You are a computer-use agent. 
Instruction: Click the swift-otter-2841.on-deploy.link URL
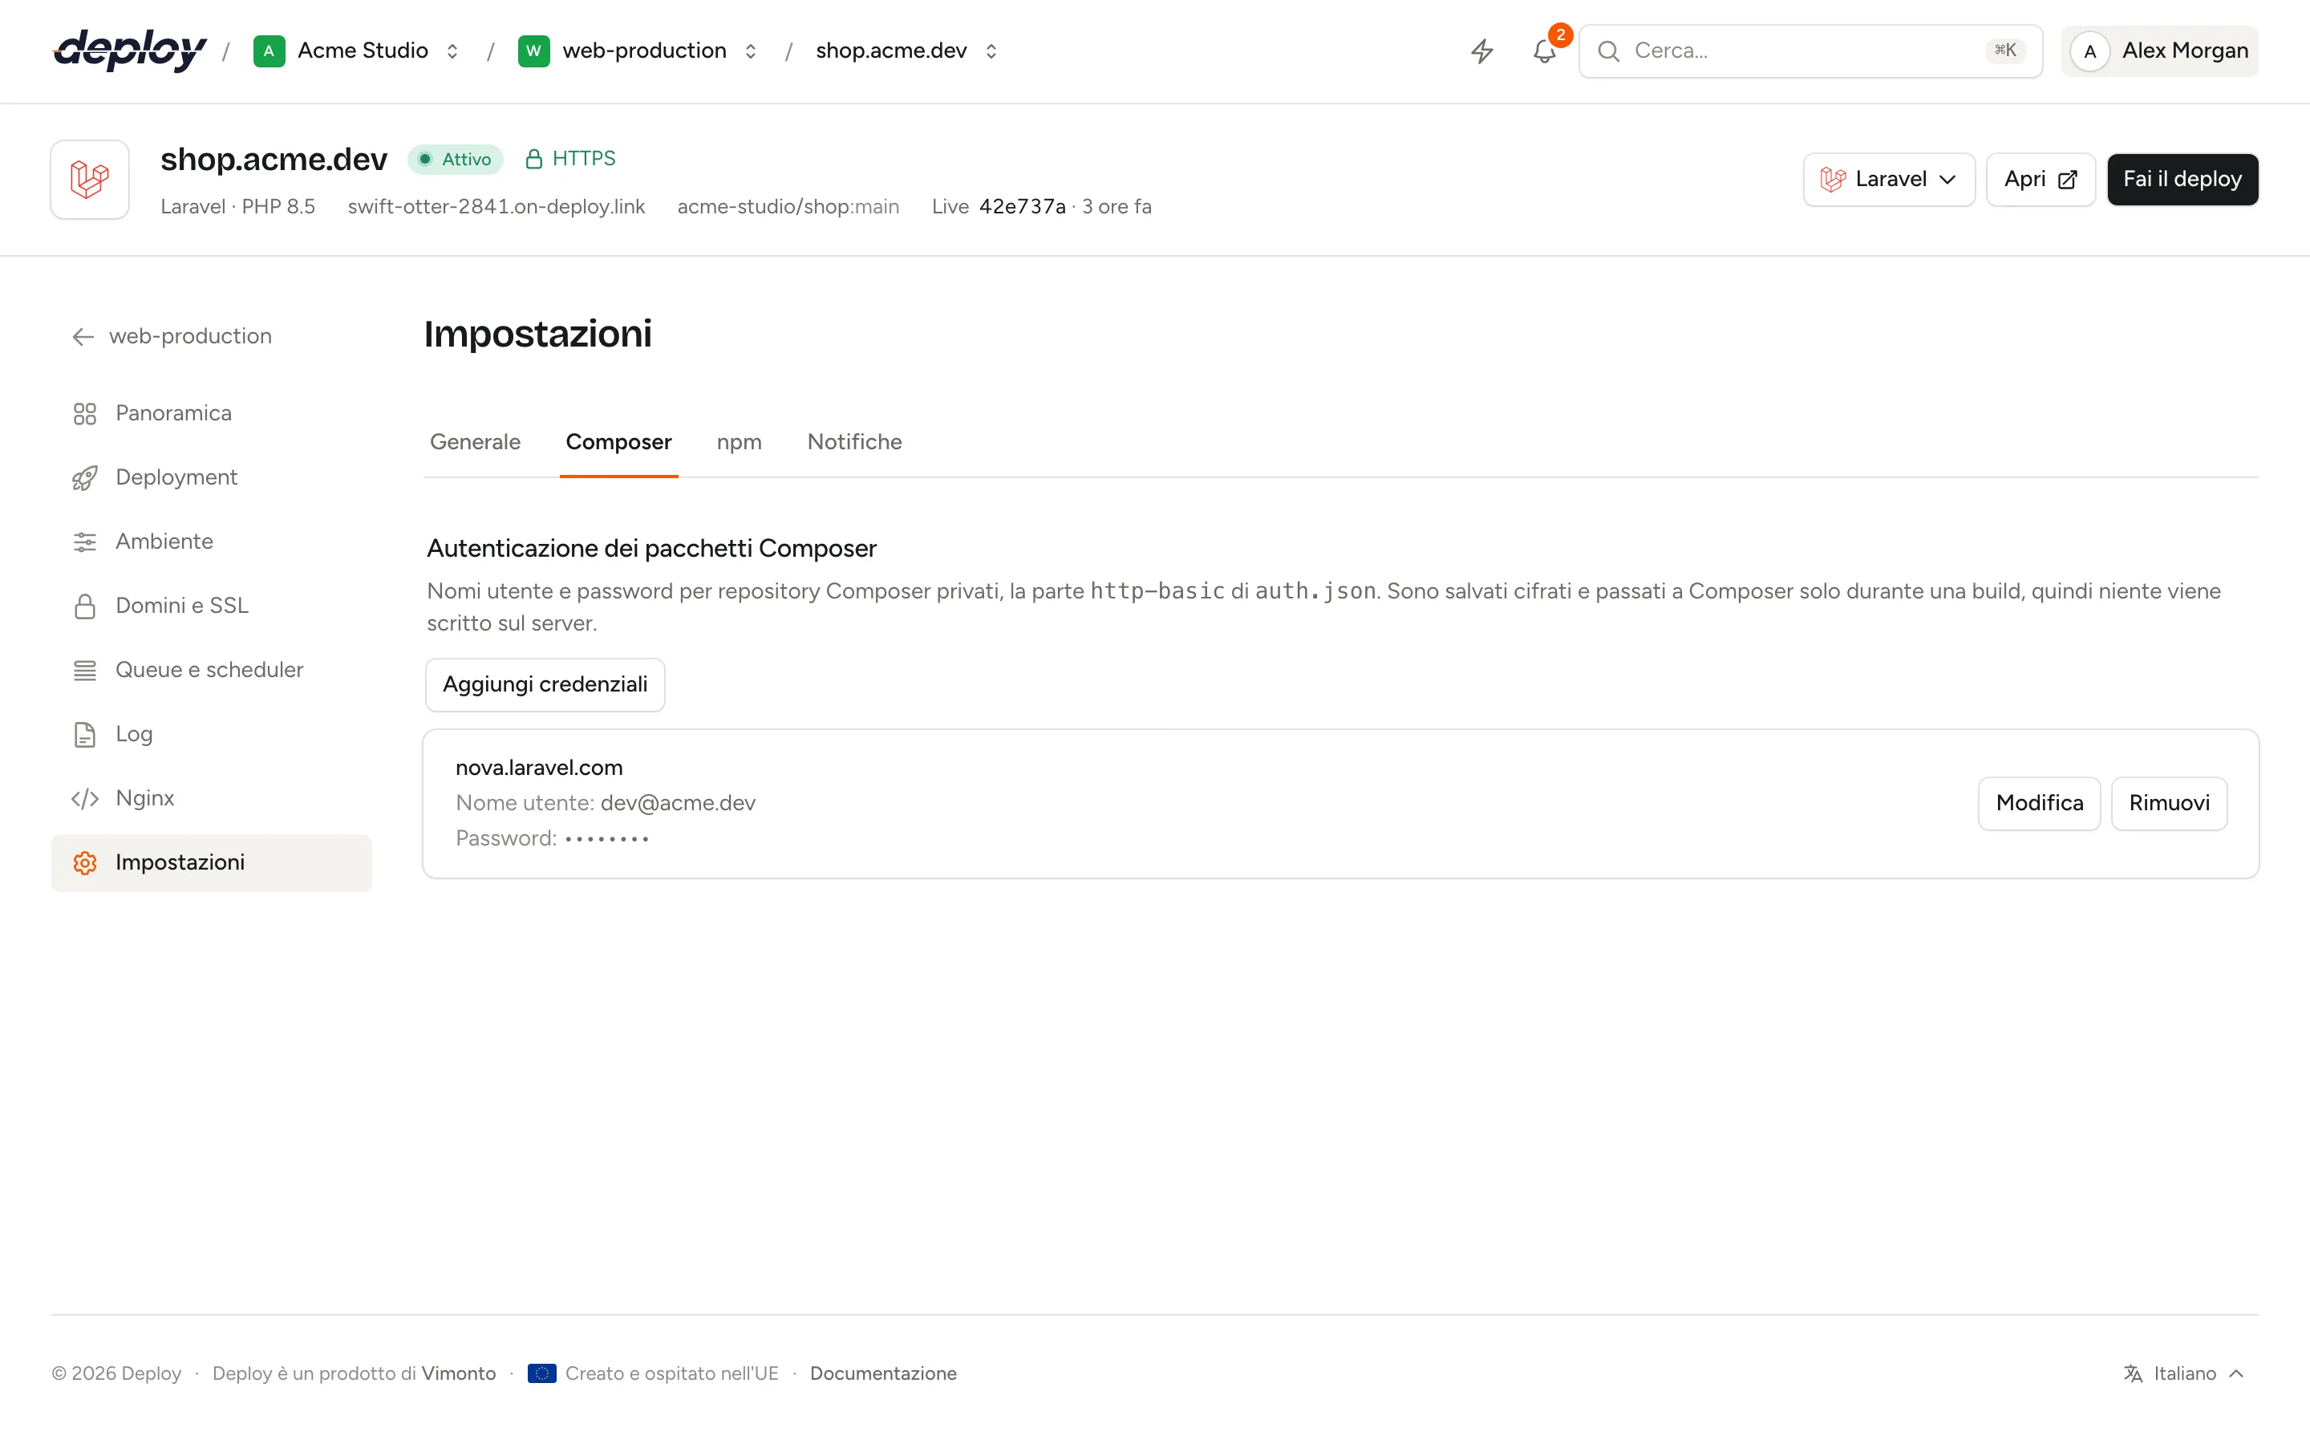[x=496, y=207]
